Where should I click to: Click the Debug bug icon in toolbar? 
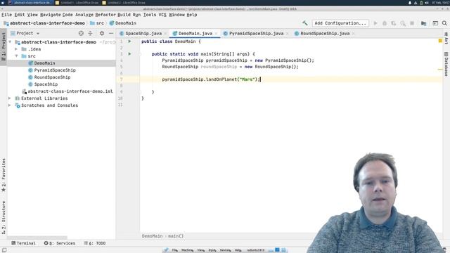coord(385,23)
